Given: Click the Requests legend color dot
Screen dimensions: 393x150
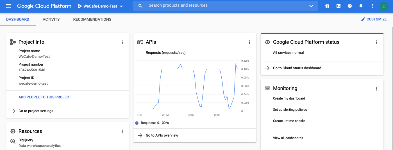Looking at the screenshot, I should point(137,123).
